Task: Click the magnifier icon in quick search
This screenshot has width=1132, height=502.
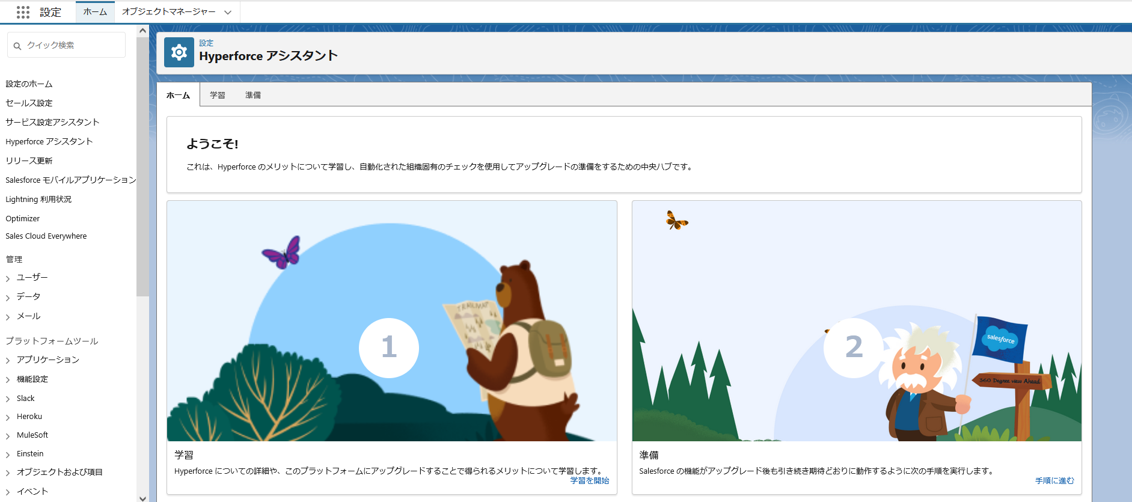Action: click(x=17, y=46)
